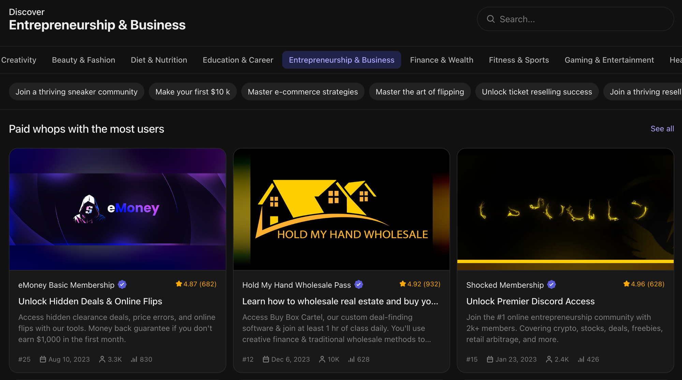
Task: Click the Master the art of flipping chip
Action: tap(420, 91)
